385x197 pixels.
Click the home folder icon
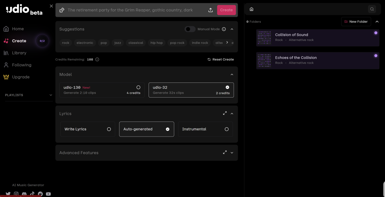point(252,9)
